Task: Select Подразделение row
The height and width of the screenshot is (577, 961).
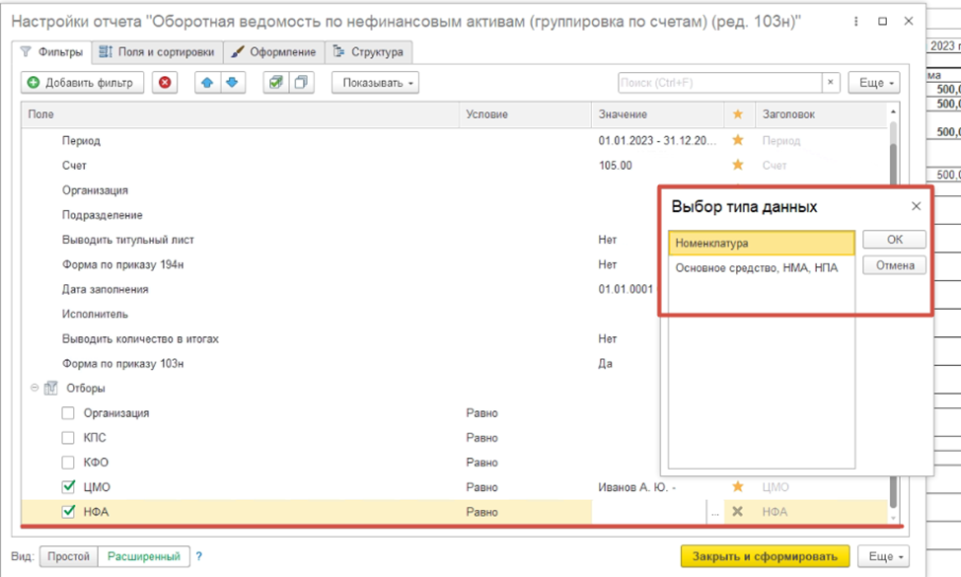Action: pyautogui.click(x=102, y=215)
